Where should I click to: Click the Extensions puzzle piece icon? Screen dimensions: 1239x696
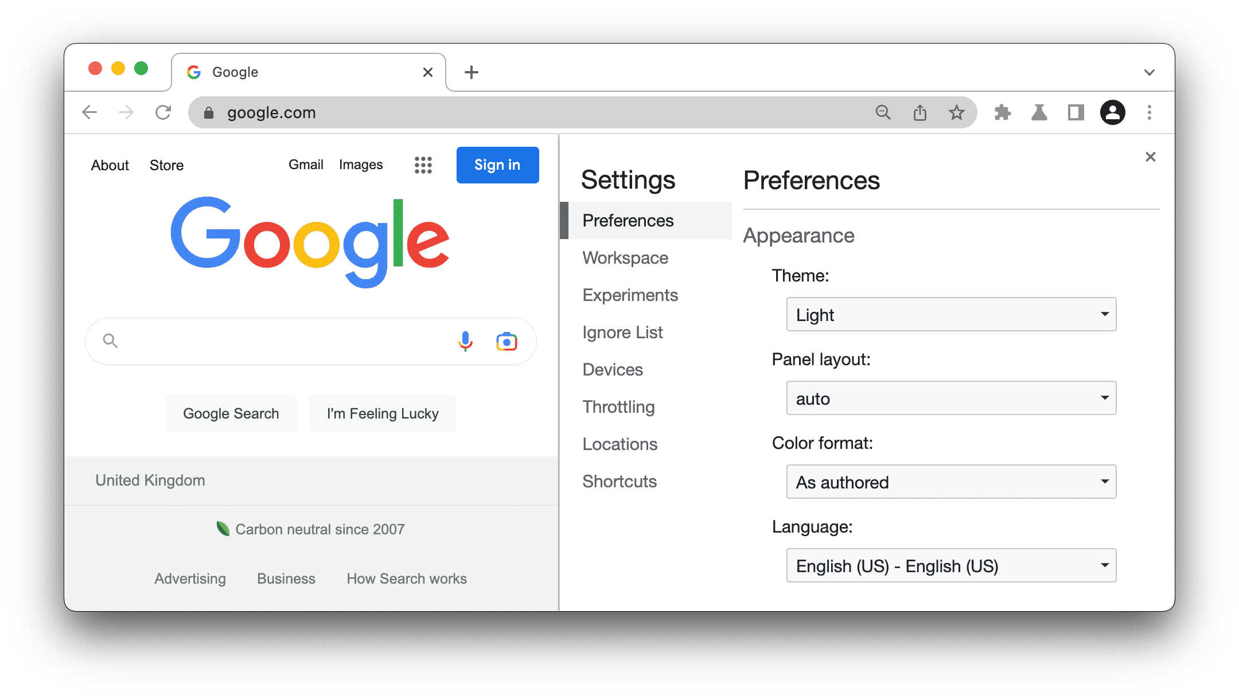[x=1001, y=112]
